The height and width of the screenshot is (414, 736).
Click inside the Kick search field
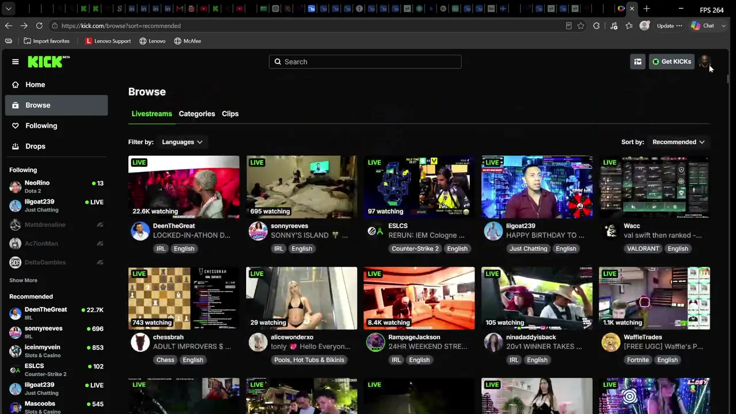point(365,62)
